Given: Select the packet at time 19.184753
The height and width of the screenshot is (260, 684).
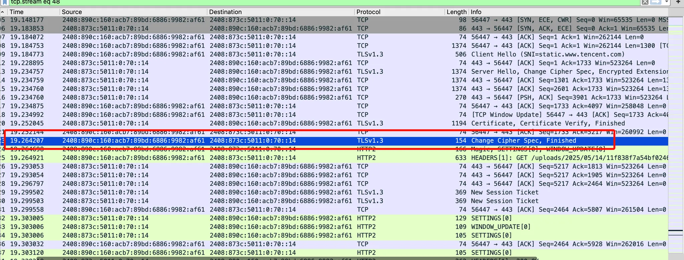Looking at the screenshot, I should pyautogui.click(x=334, y=46).
